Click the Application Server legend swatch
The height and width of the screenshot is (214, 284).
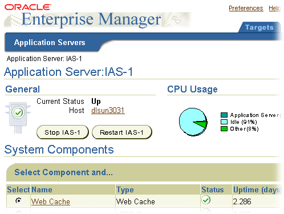coord(224,115)
